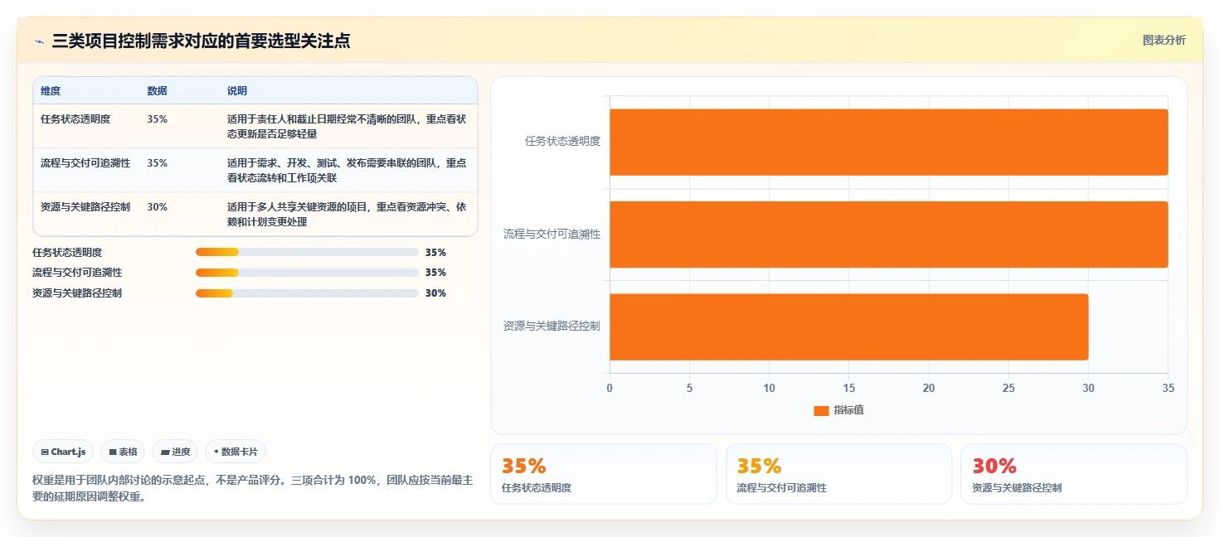Click table cell 任务状态透明度
This screenshot has height=537, width=1220.
coord(75,119)
